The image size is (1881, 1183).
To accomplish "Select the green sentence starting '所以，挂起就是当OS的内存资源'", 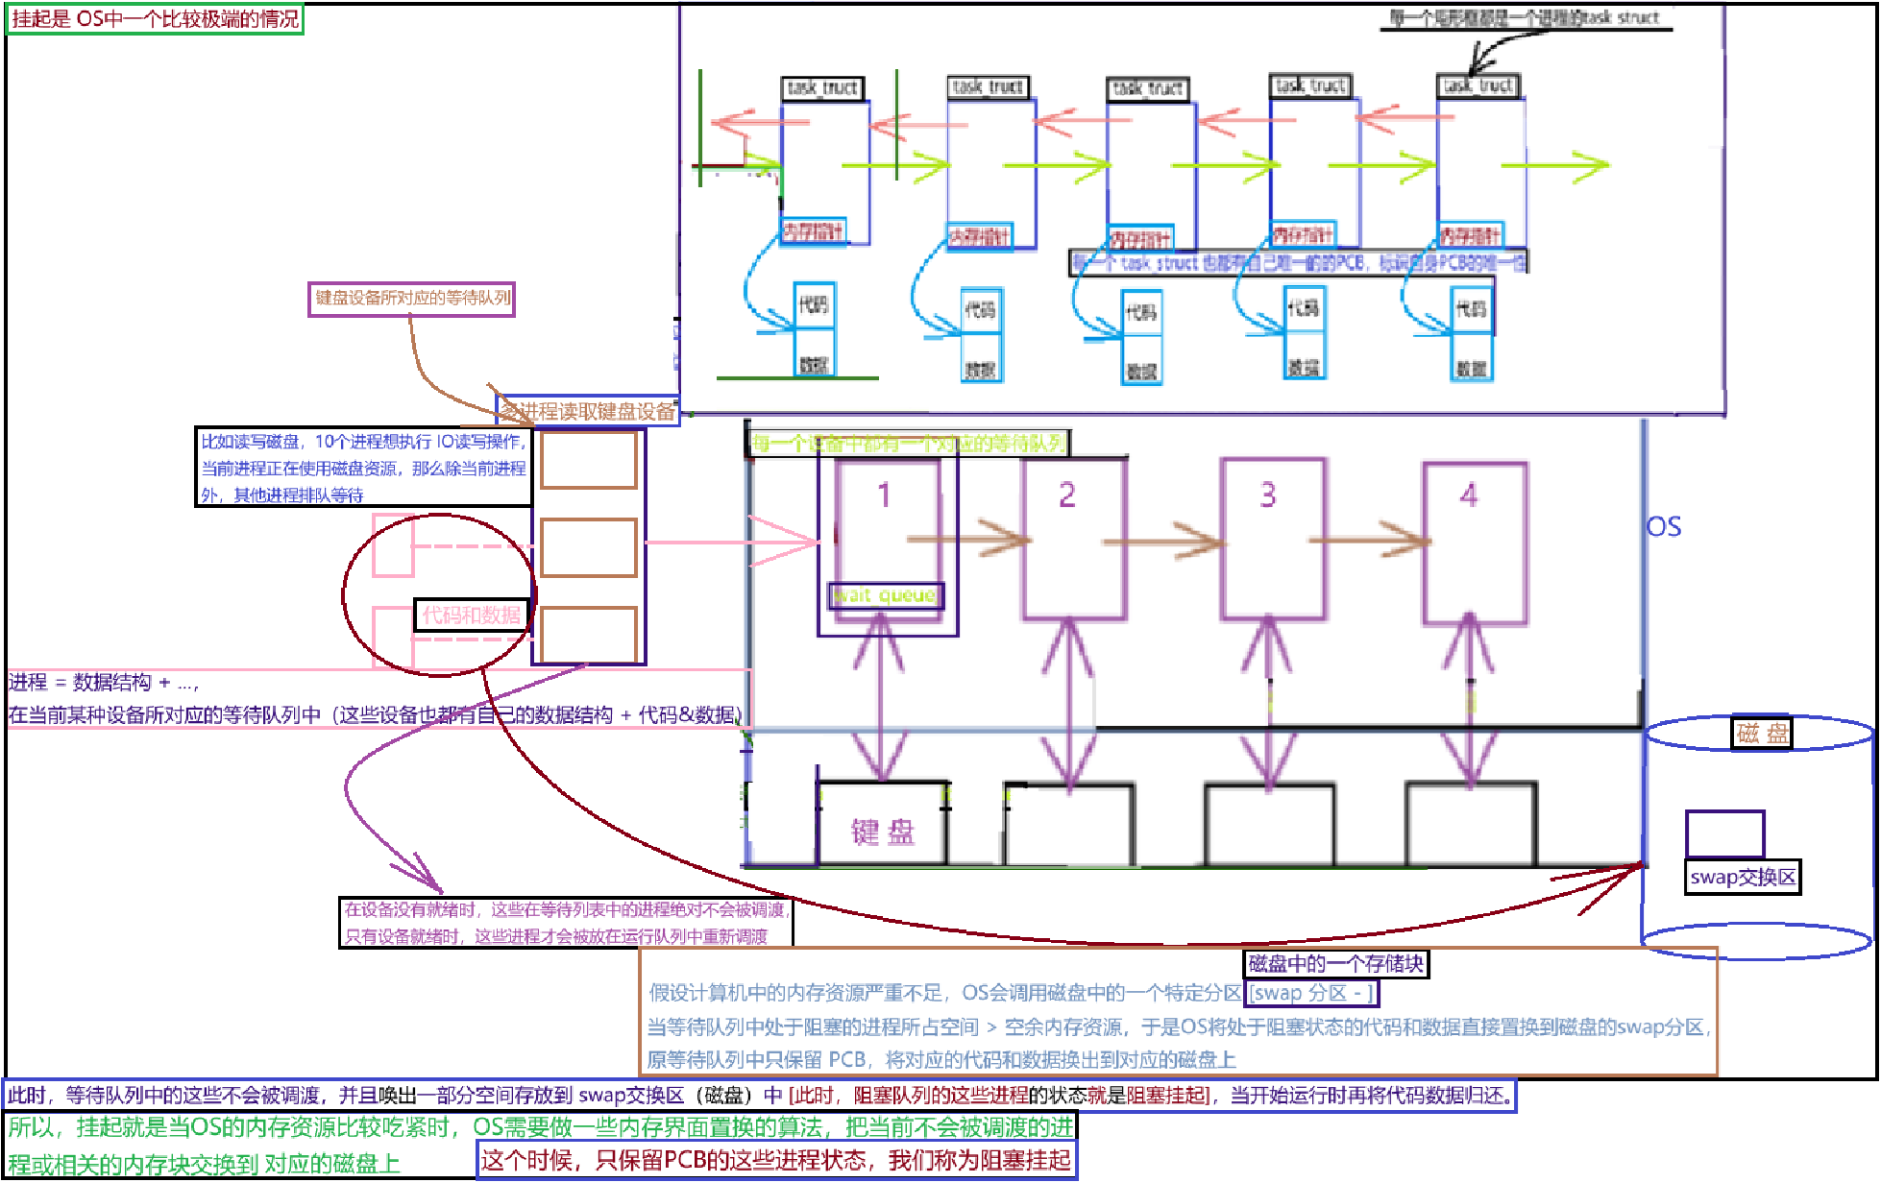I will point(541,1126).
